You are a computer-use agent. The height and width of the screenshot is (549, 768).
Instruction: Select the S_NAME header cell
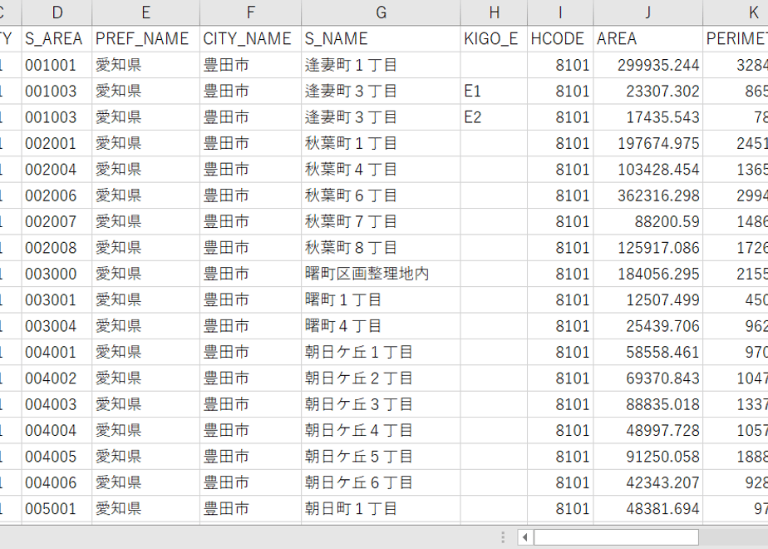tap(381, 39)
